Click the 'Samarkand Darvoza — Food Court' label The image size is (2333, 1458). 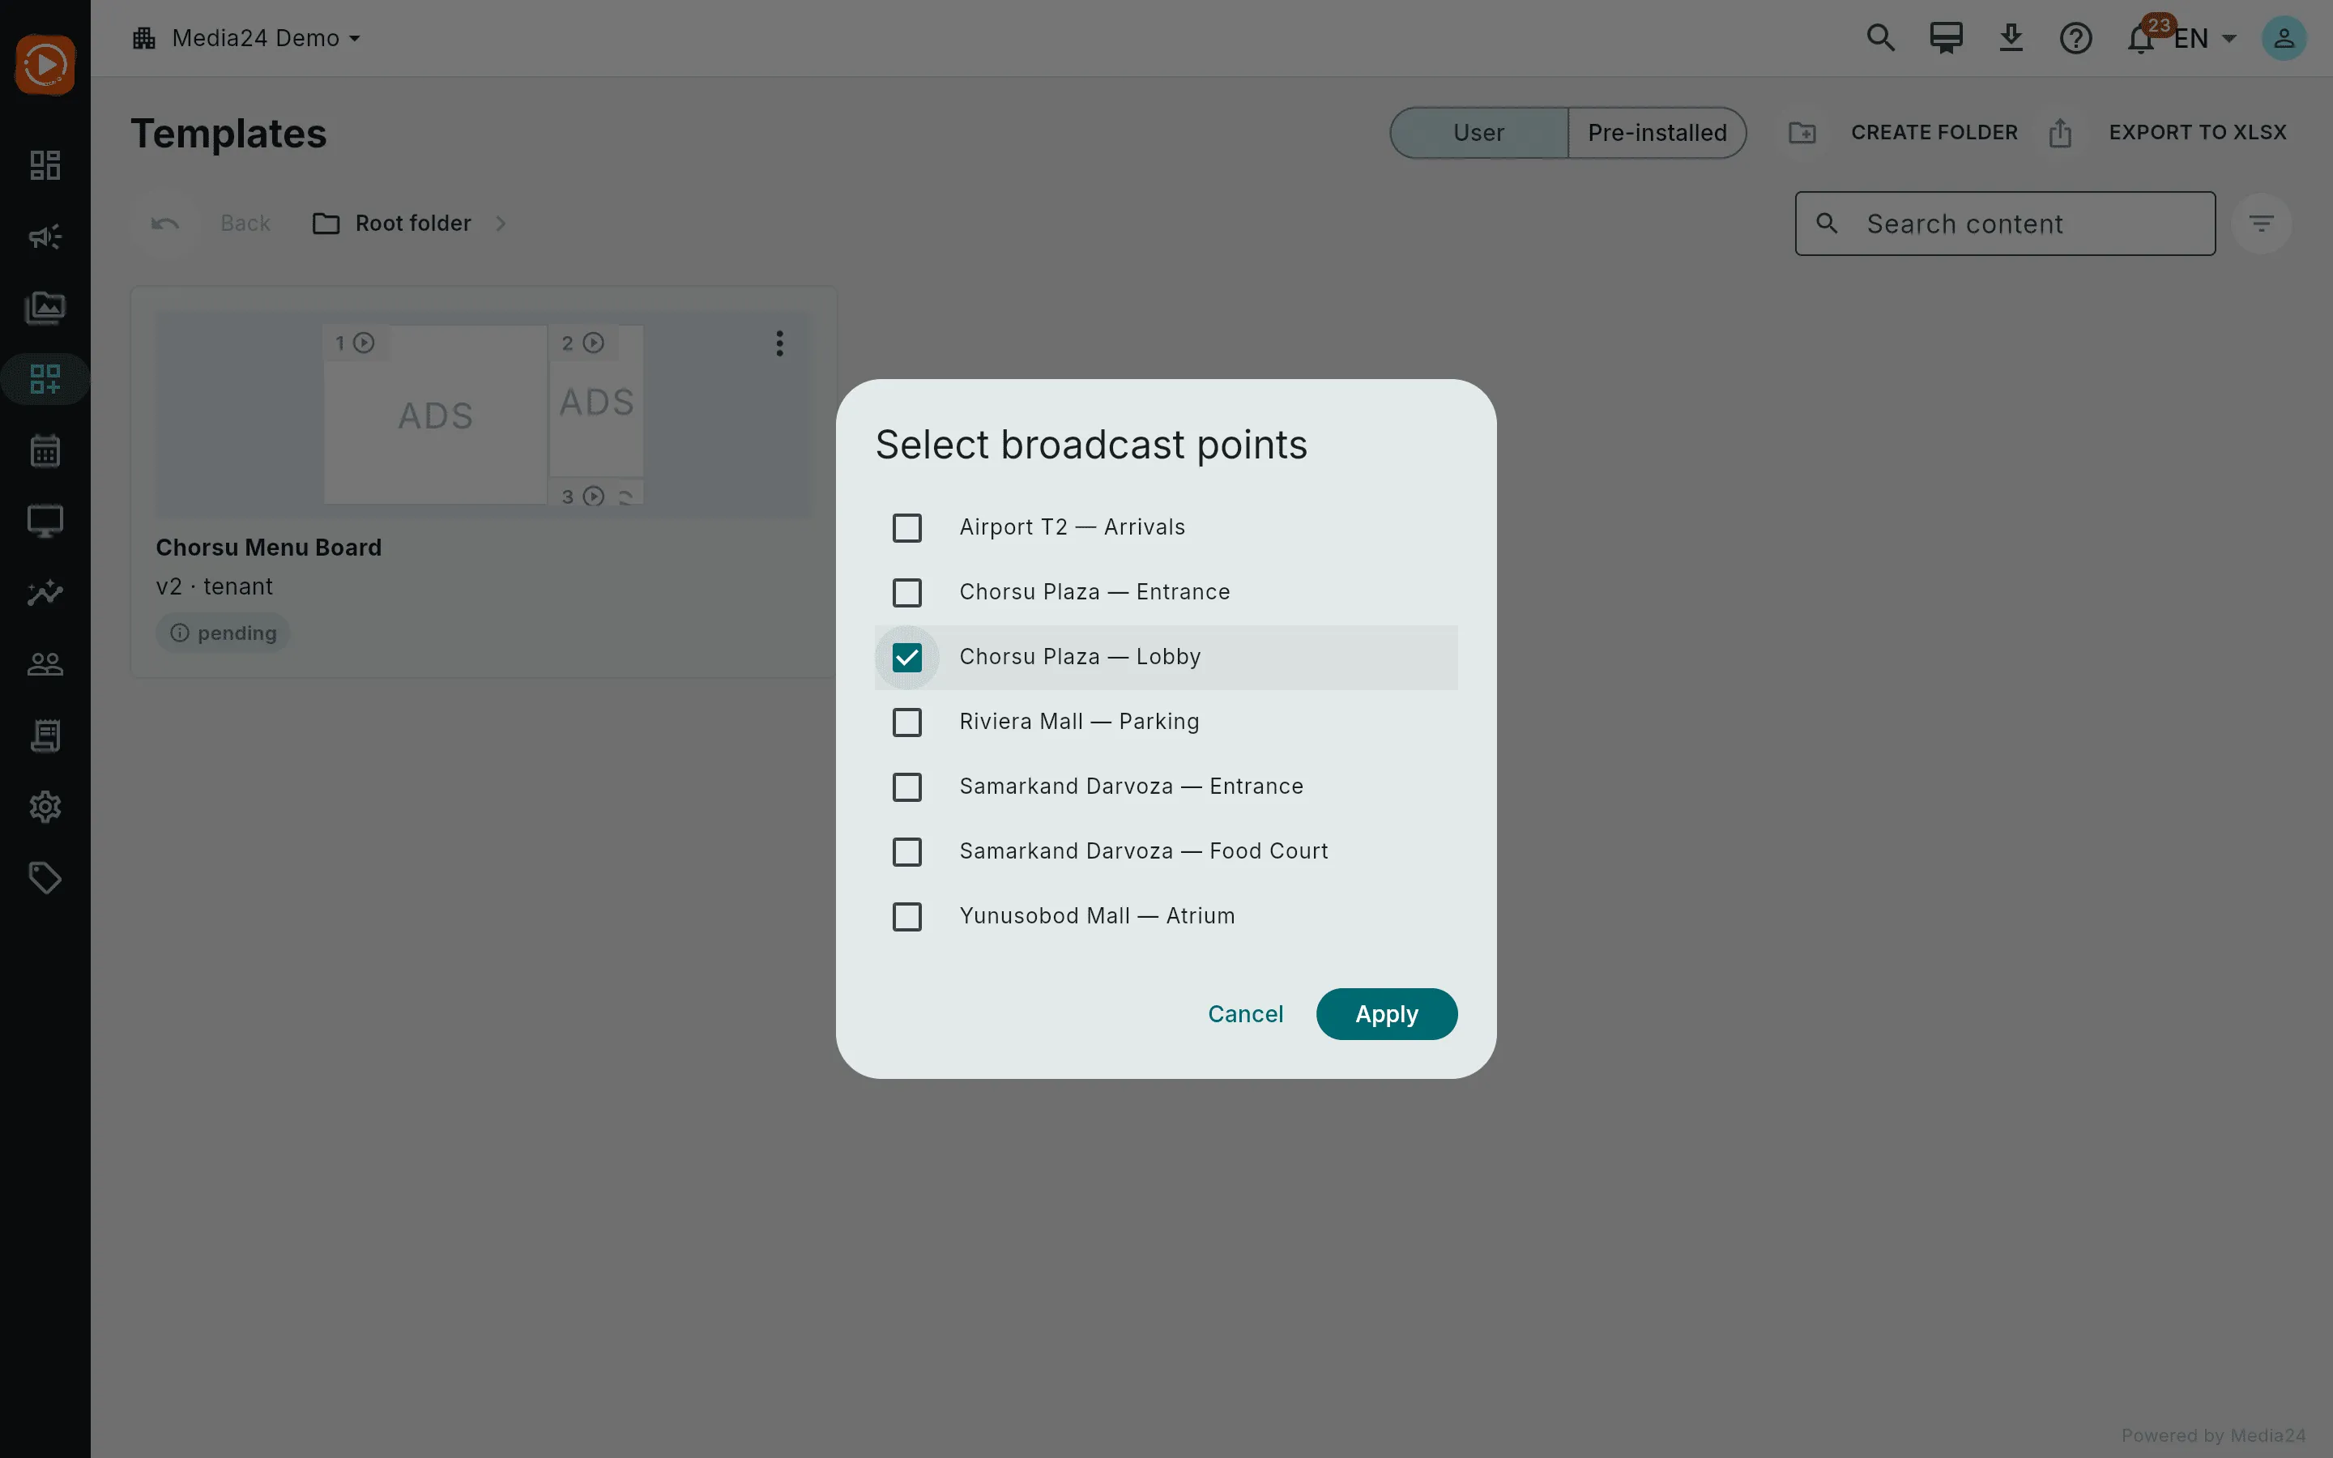tap(1142, 851)
